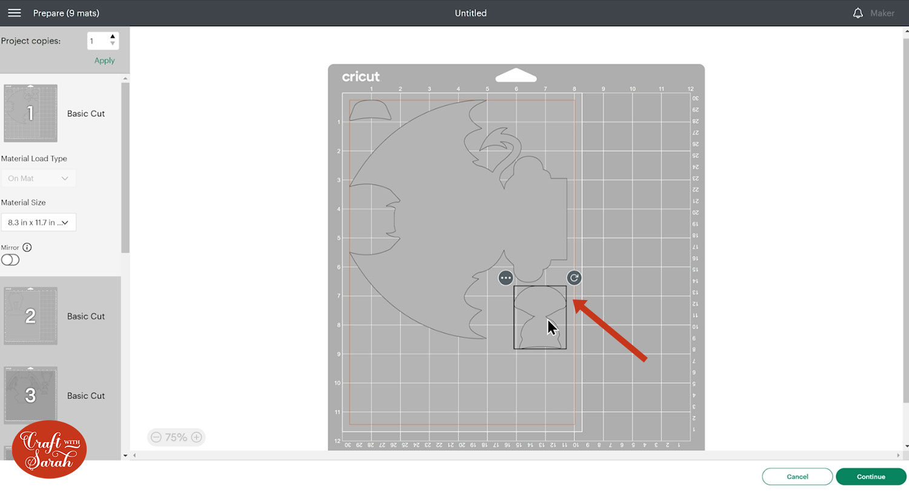Apply the project copies setting
The width and height of the screenshot is (909, 491).
(x=104, y=61)
